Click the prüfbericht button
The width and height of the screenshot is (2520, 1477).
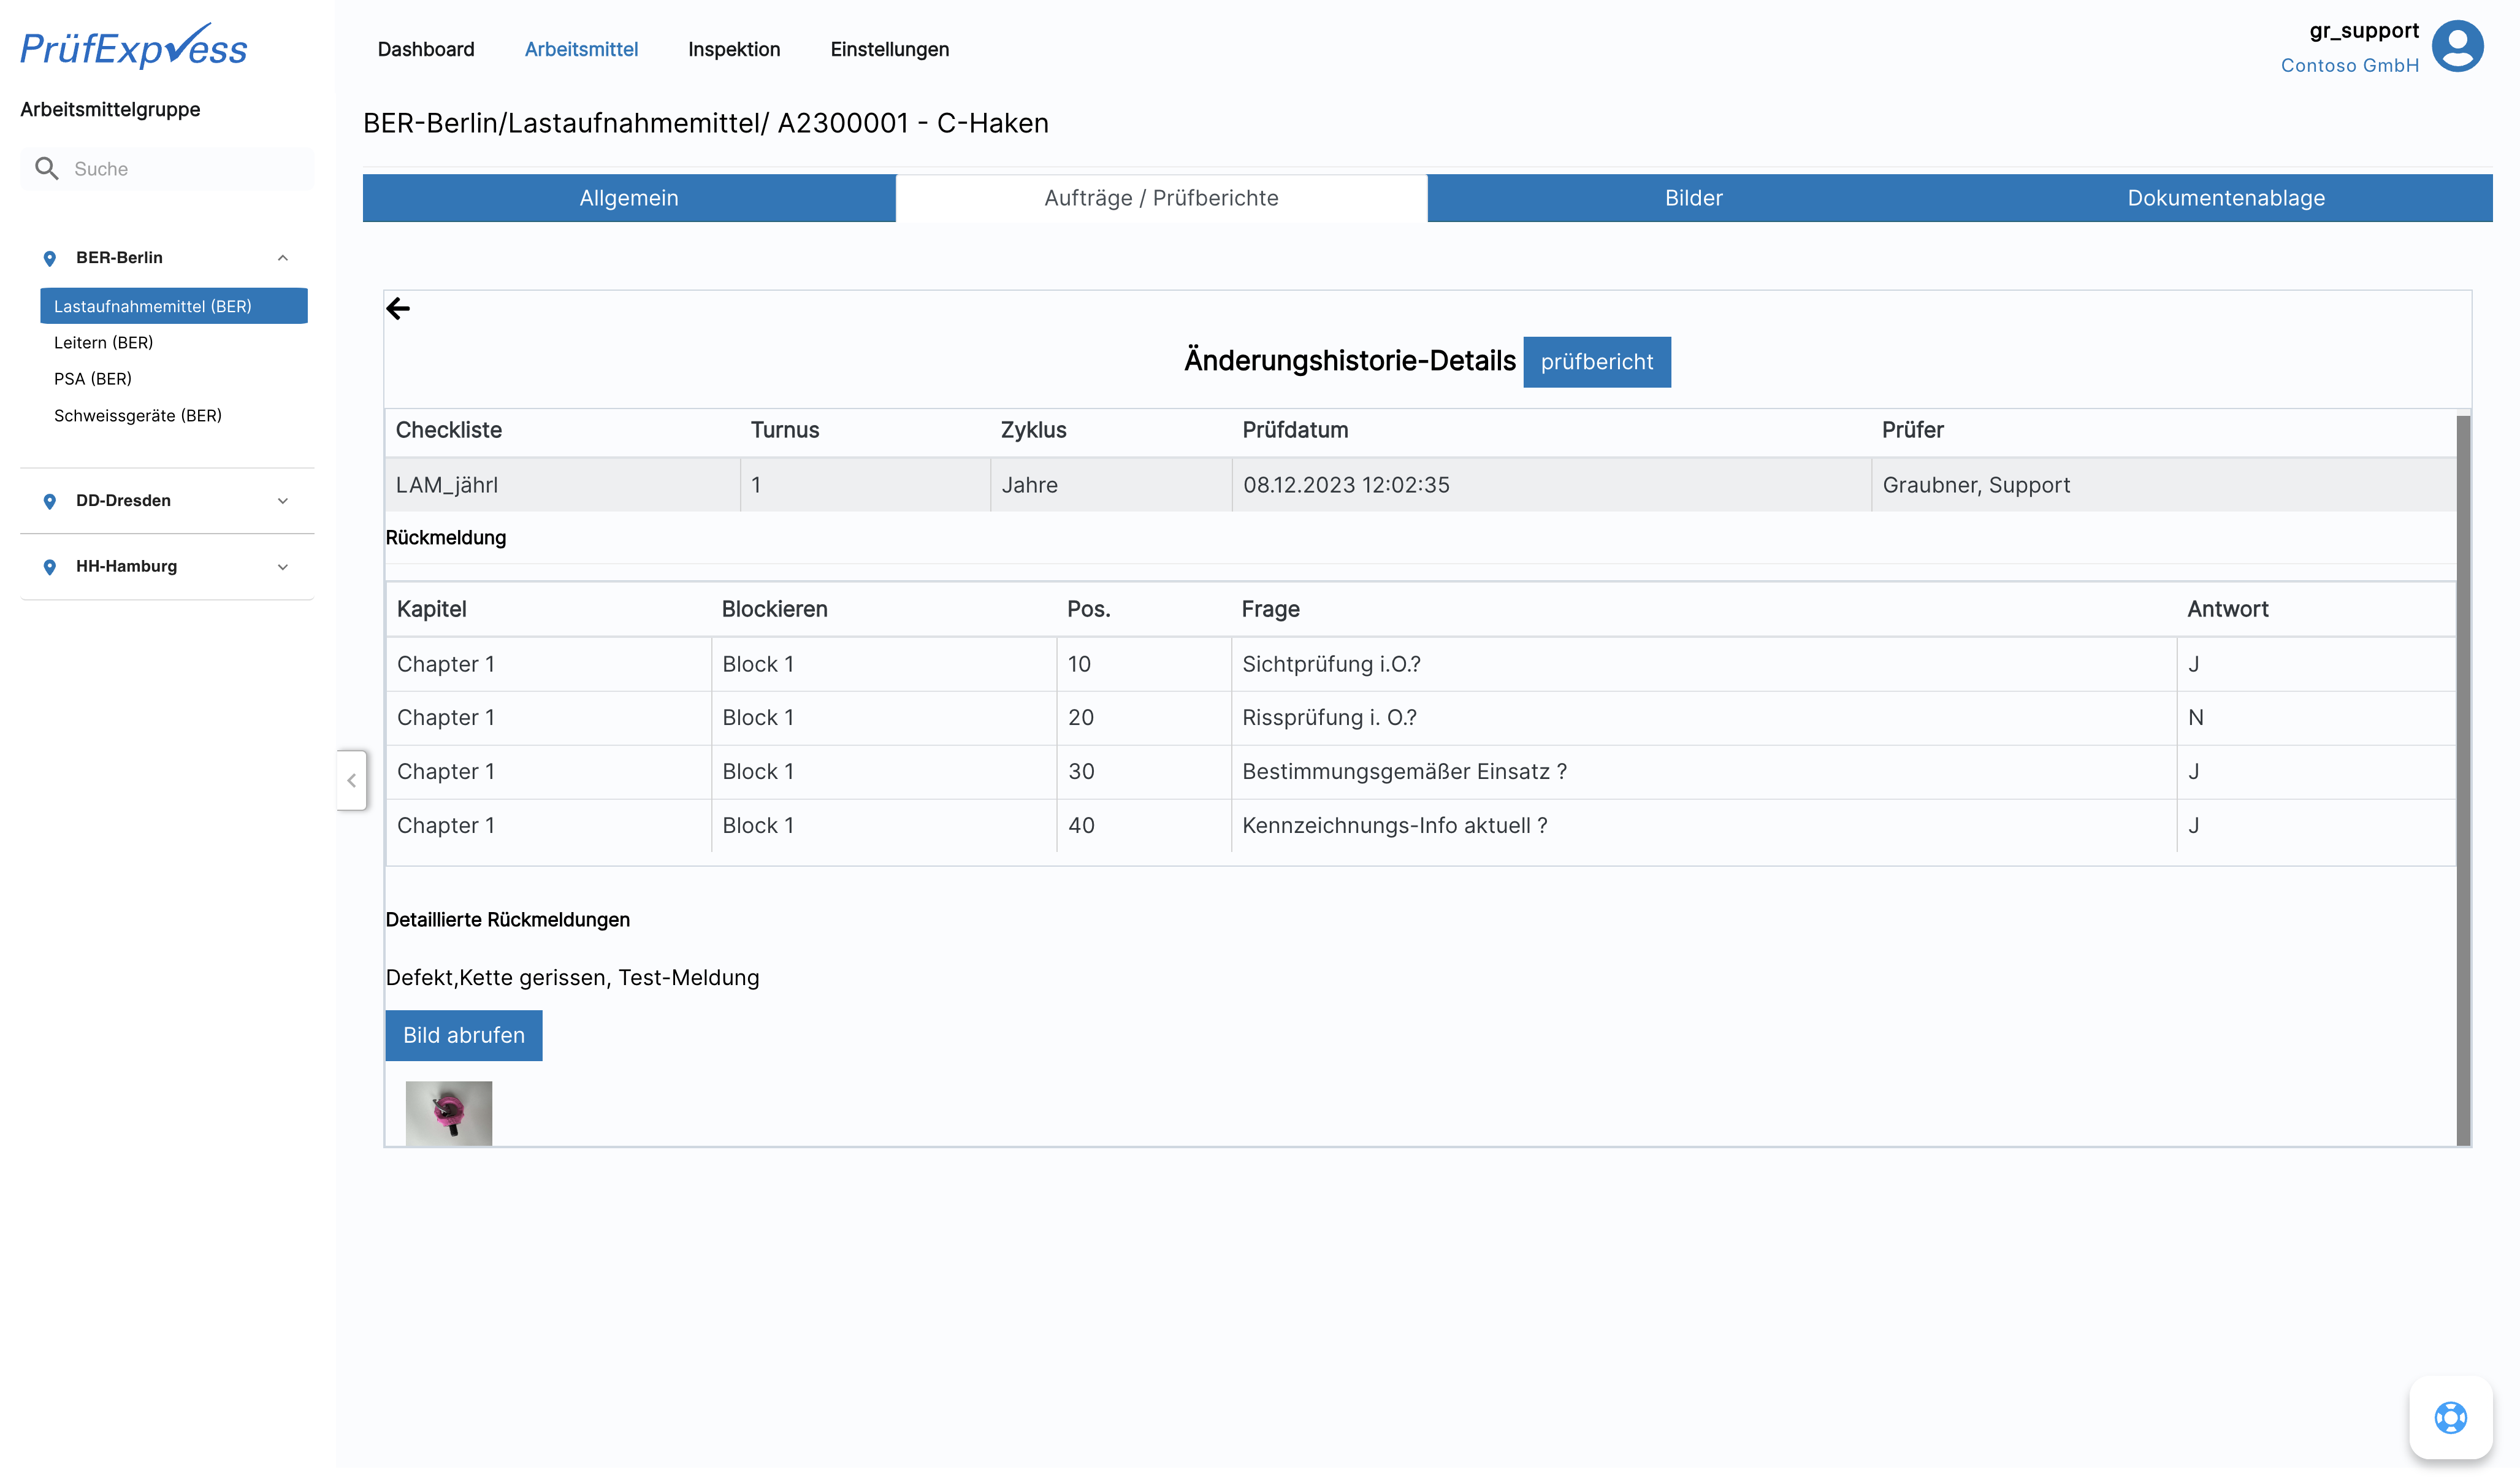coord(1596,363)
